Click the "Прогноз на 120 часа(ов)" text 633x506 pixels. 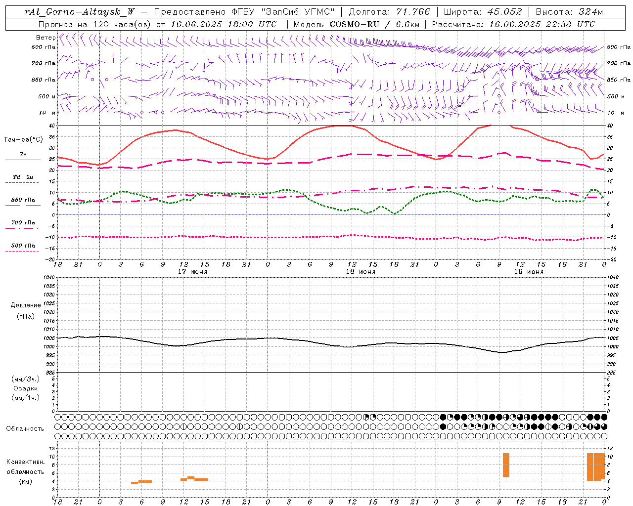(95, 24)
